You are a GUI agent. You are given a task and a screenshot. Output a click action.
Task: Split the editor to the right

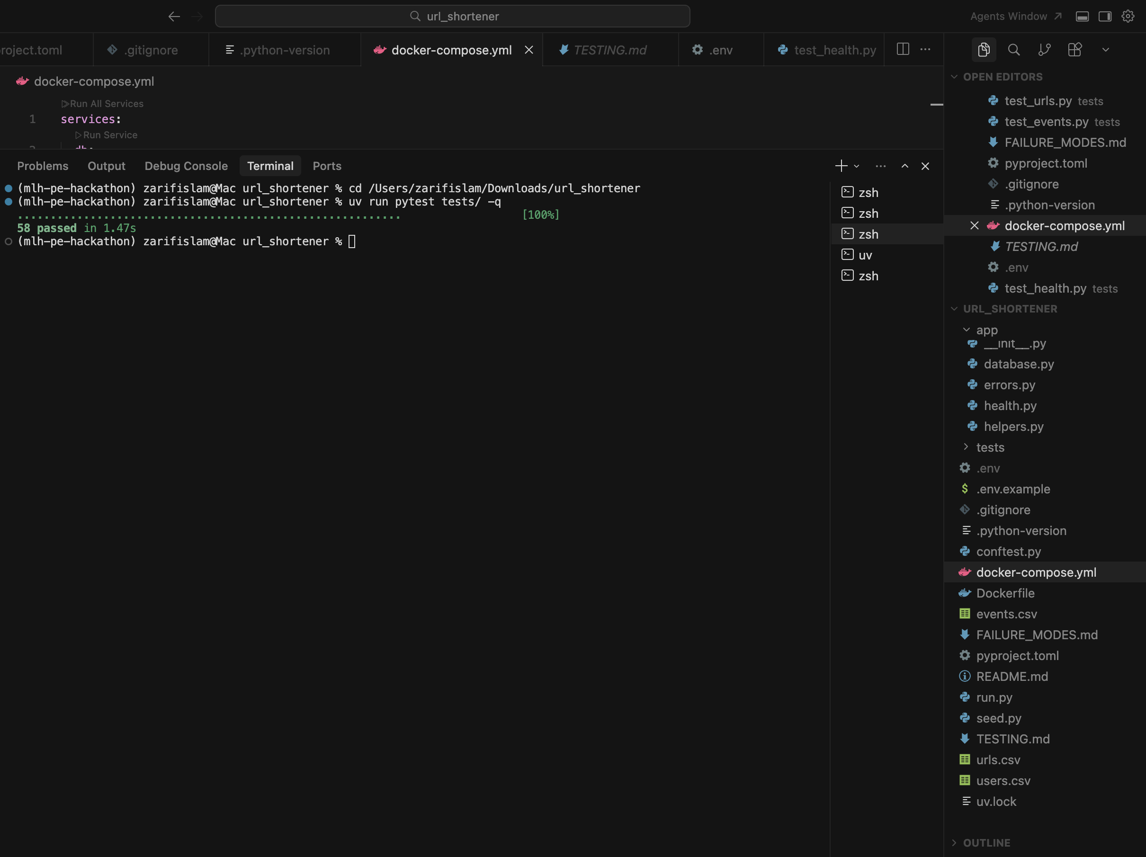[x=903, y=49]
